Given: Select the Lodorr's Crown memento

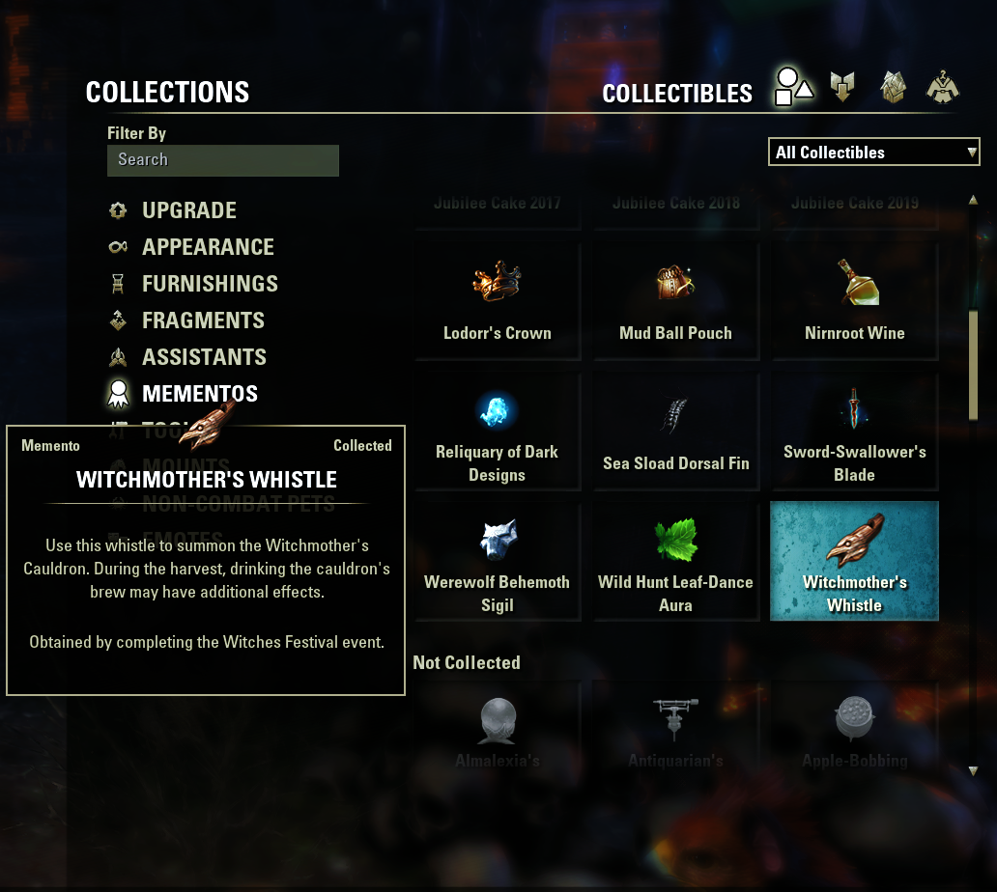Looking at the screenshot, I should pyautogui.click(x=498, y=301).
